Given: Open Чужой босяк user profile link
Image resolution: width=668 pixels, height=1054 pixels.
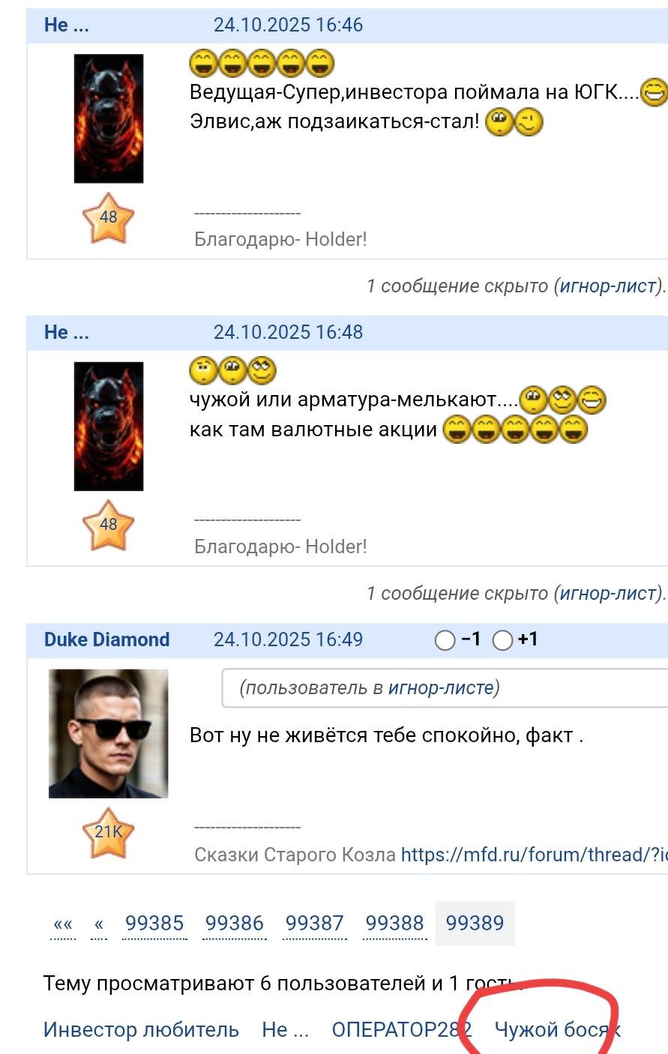Looking at the screenshot, I should click(x=558, y=1030).
